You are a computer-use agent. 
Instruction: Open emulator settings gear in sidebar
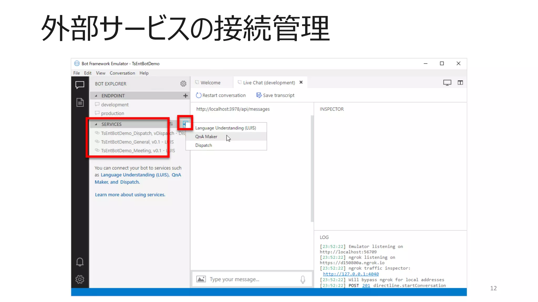pos(80,279)
